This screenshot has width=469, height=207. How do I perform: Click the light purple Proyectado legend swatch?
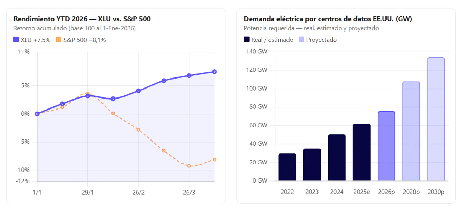301,40
